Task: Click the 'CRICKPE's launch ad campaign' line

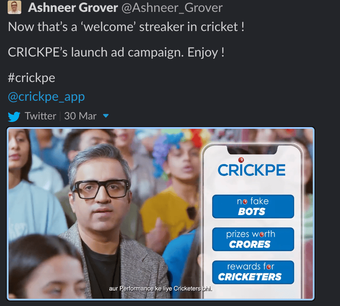Action: (x=116, y=52)
